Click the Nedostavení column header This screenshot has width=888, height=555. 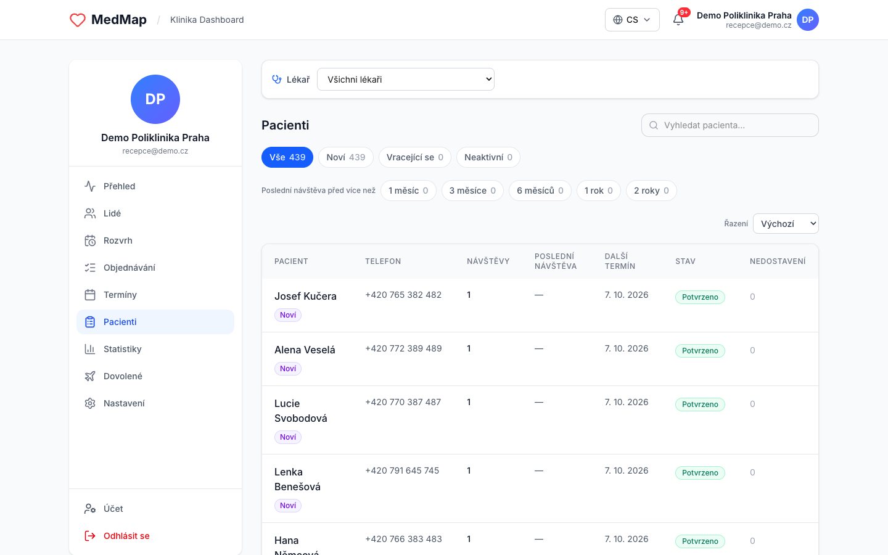point(778,261)
